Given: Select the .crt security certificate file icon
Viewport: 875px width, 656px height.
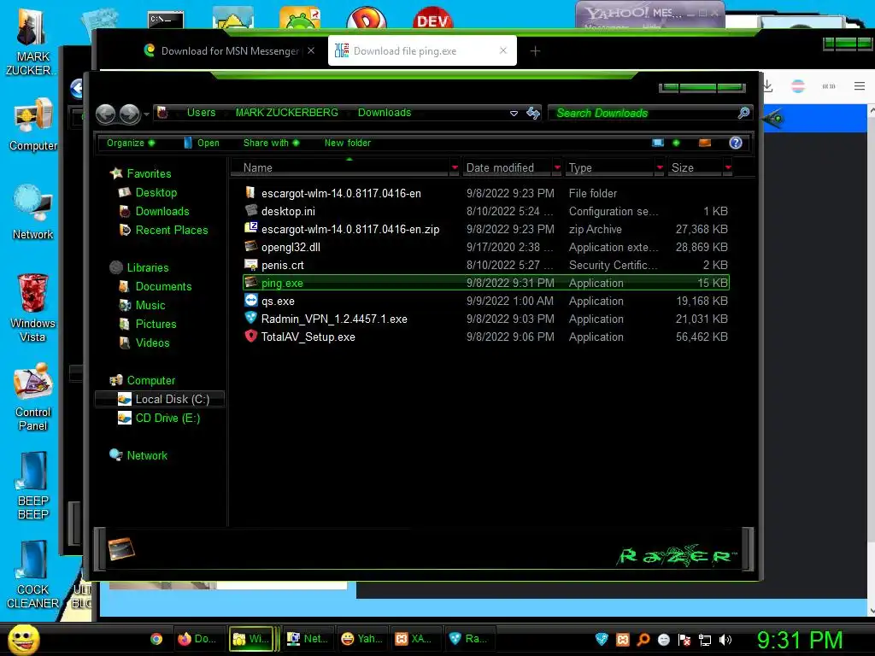Looking at the screenshot, I should [251, 265].
